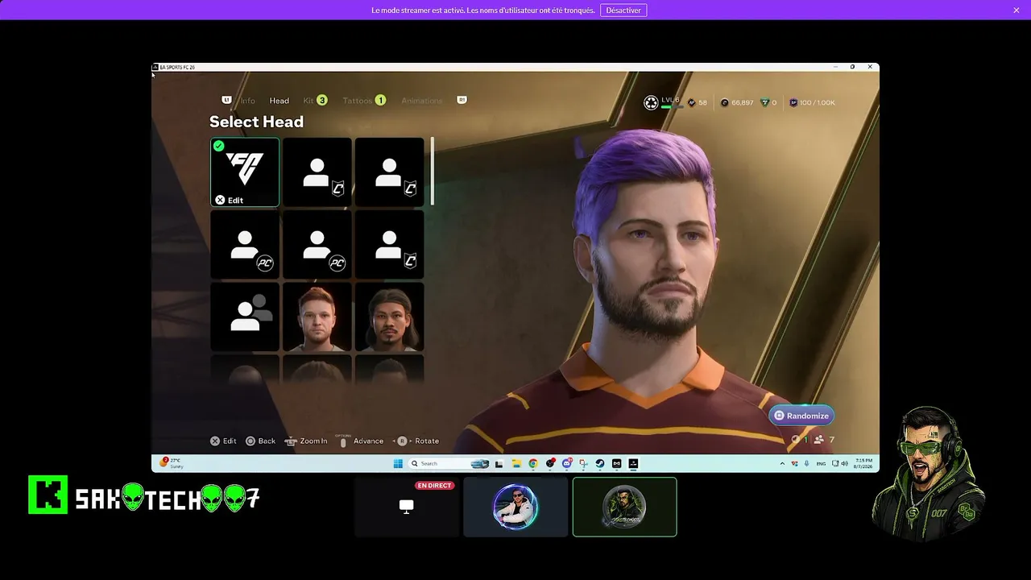
Task: Click the R1 bumper icon after Animations
Action: point(462,100)
